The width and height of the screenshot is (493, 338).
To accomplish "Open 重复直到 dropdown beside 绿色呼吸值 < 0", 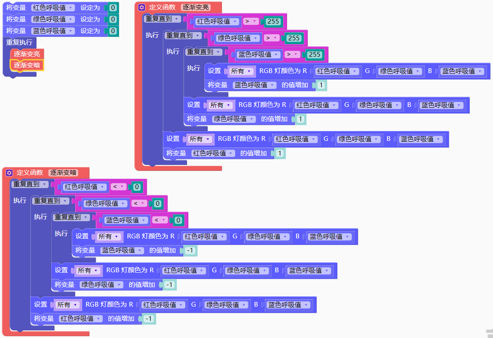I will pyautogui.click(x=50, y=201).
